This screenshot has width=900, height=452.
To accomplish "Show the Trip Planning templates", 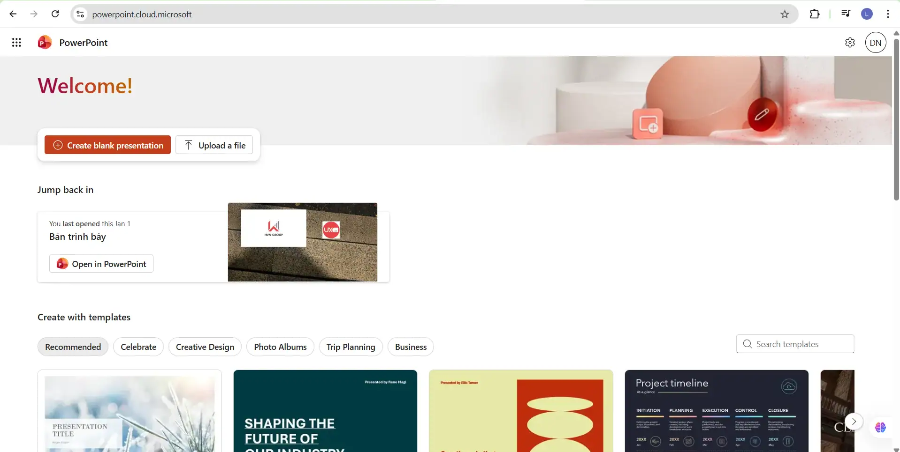I will [x=351, y=347].
